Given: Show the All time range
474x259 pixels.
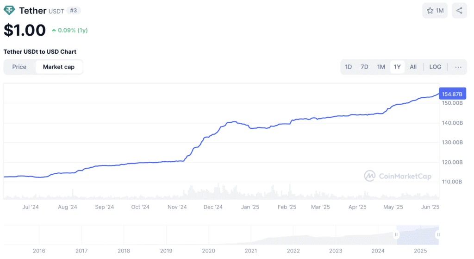Looking at the screenshot, I should pyautogui.click(x=413, y=67).
